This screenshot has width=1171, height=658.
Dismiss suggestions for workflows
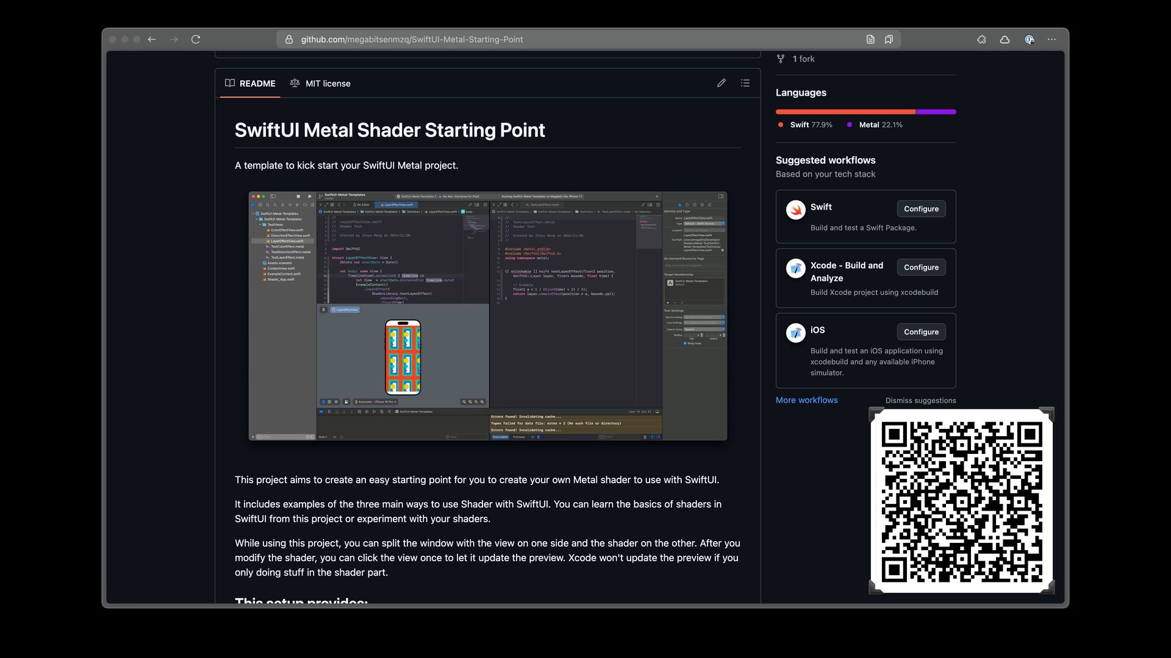click(x=920, y=401)
